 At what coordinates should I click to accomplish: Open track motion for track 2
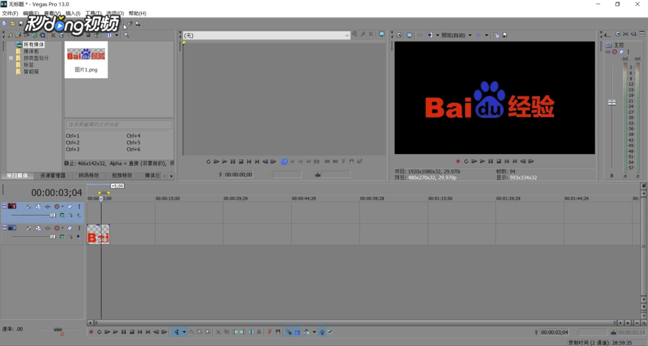[x=38, y=228]
